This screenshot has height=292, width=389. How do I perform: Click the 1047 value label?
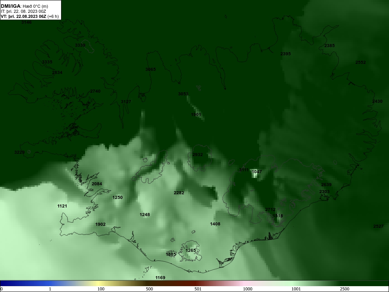click(x=257, y=172)
